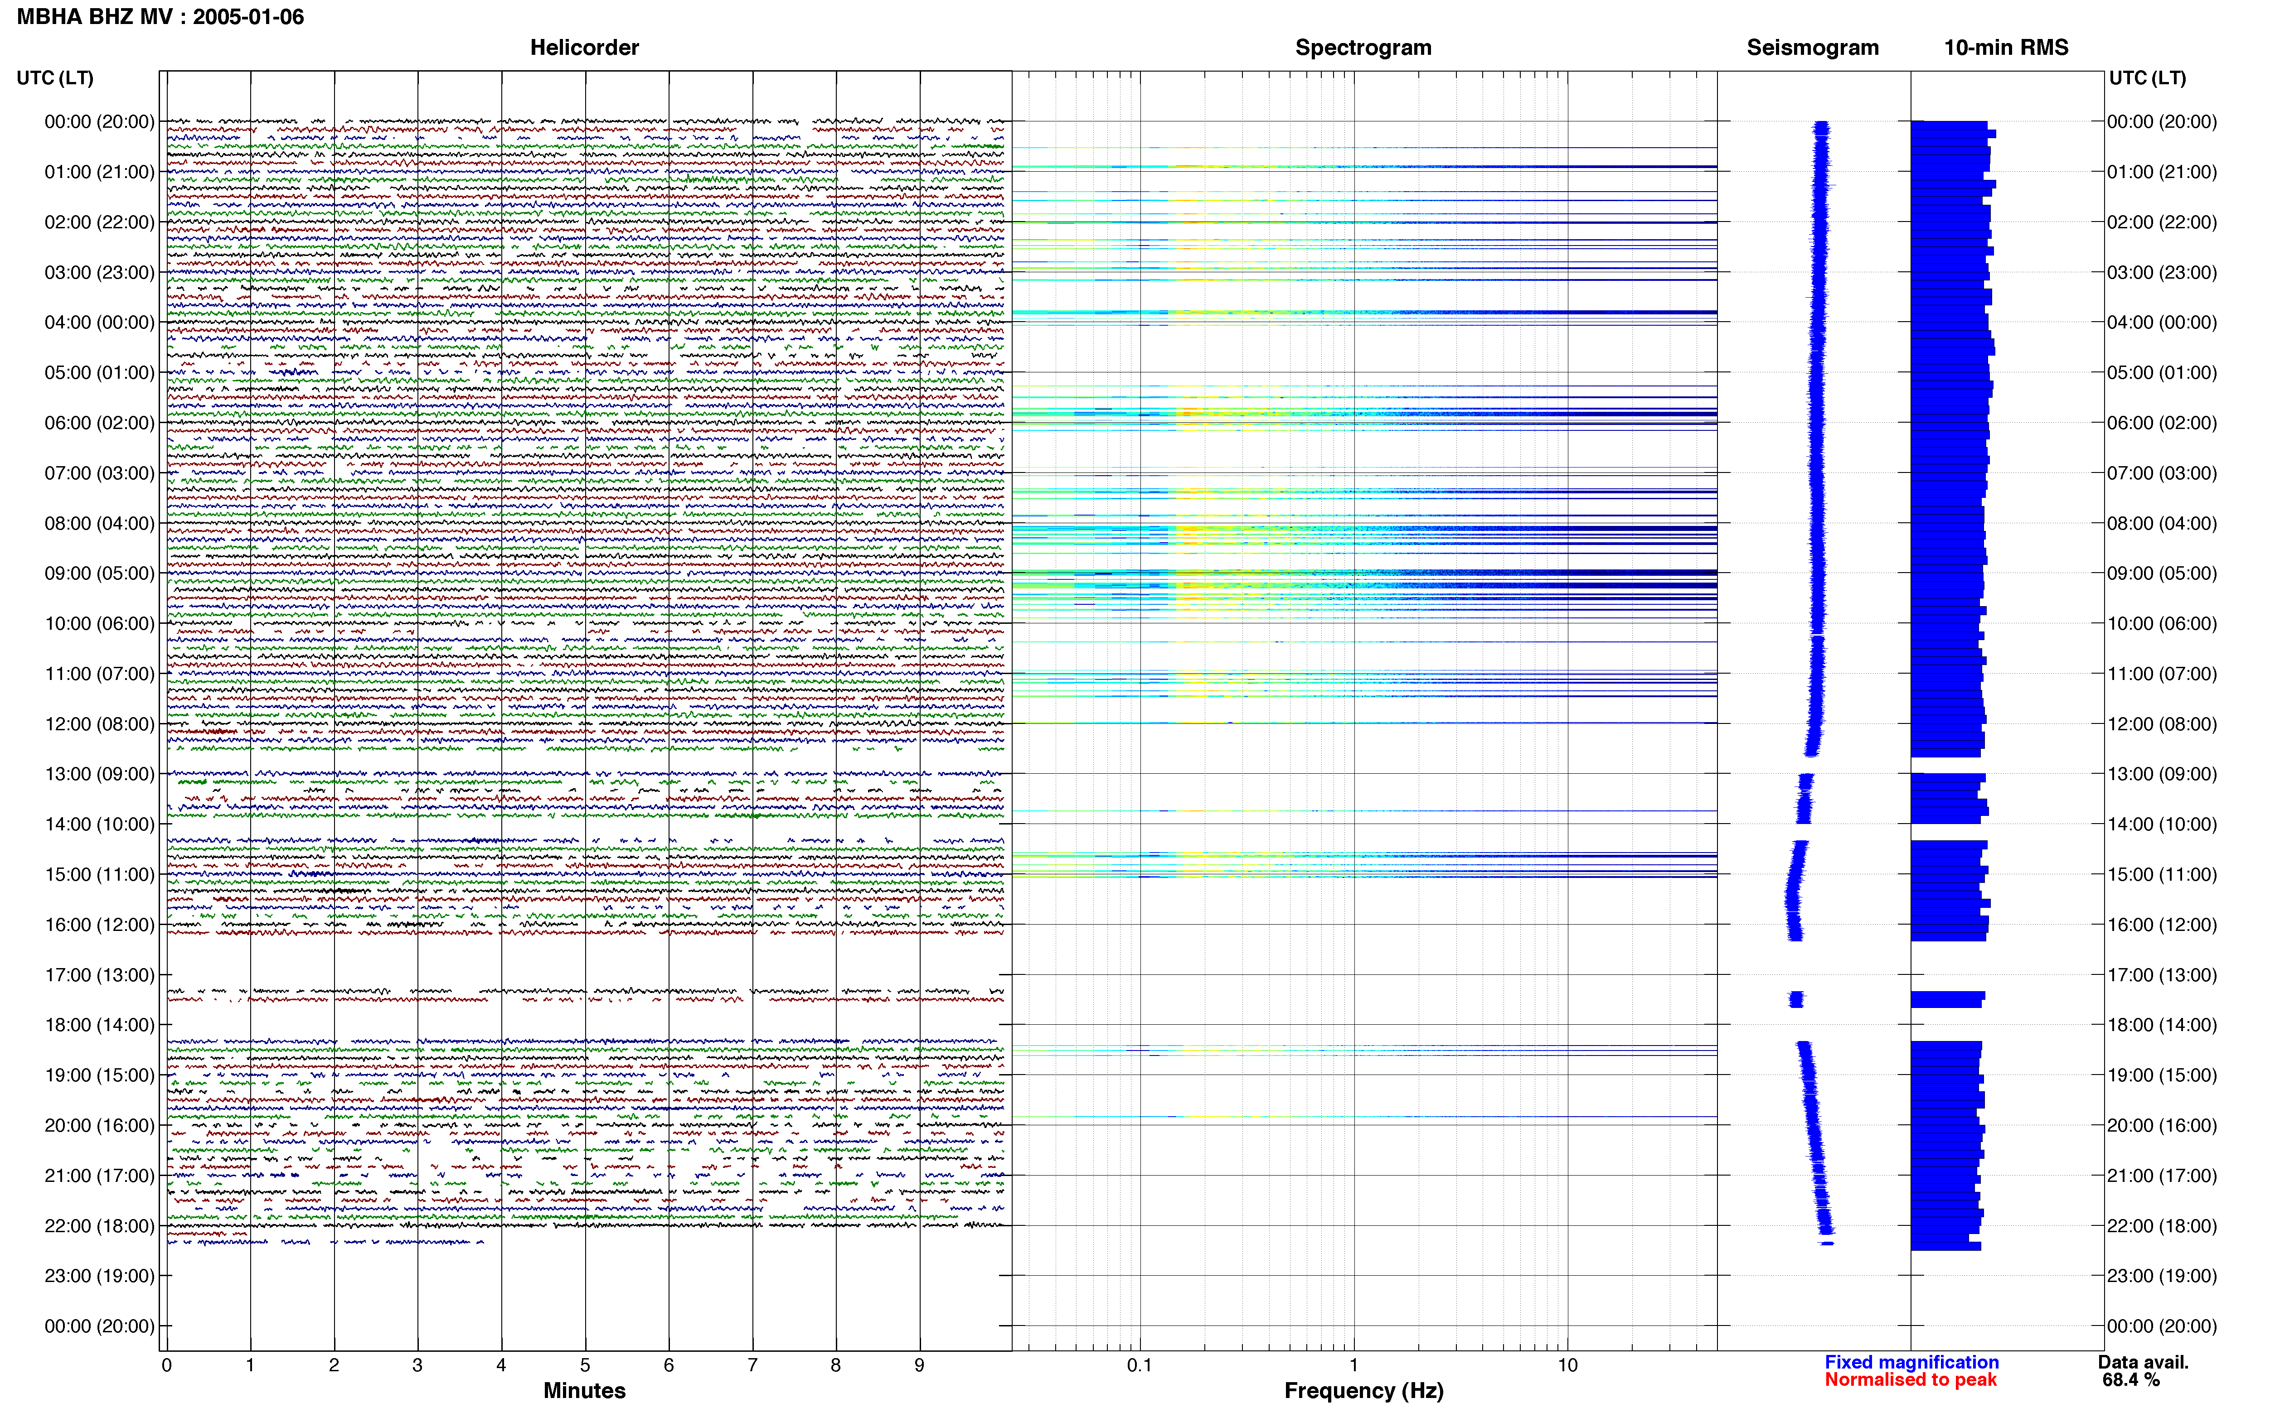Click the left 'UTC (LT)' axis label
Image resolution: width=2275 pixels, height=1422 pixels.
pos(55,78)
